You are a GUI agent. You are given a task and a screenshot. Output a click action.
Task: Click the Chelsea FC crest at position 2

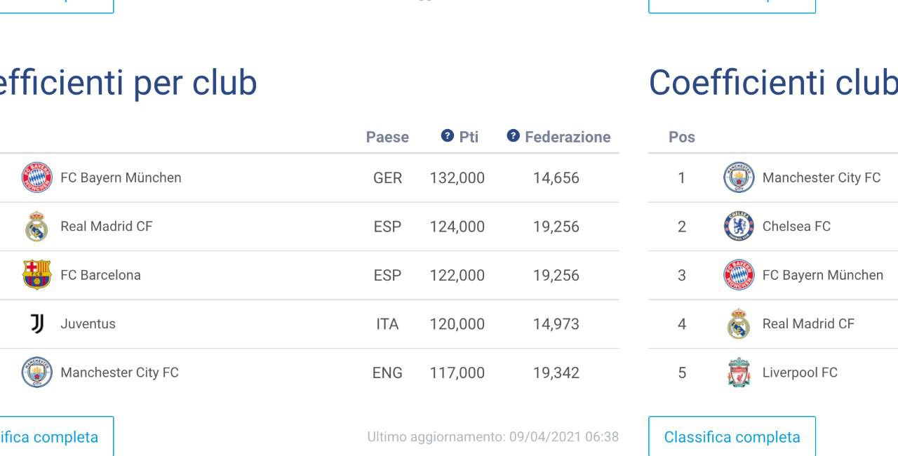coord(739,227)
